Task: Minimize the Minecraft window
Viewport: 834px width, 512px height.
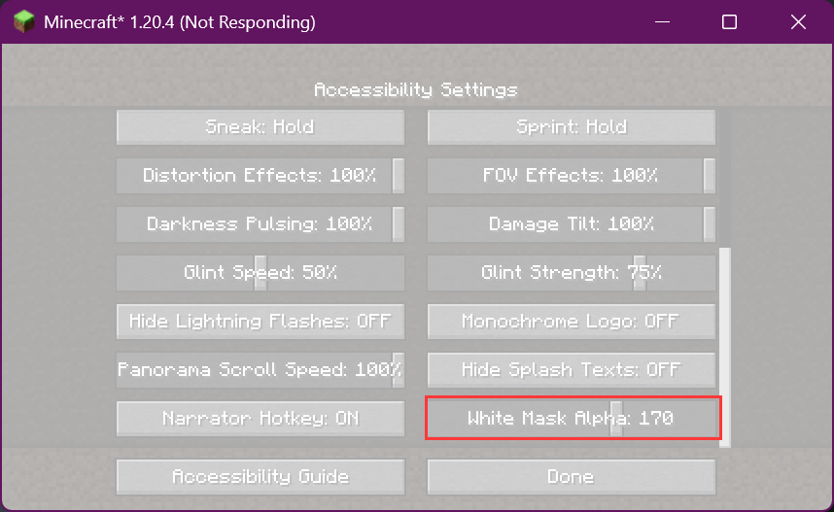Action: point(662,21)
